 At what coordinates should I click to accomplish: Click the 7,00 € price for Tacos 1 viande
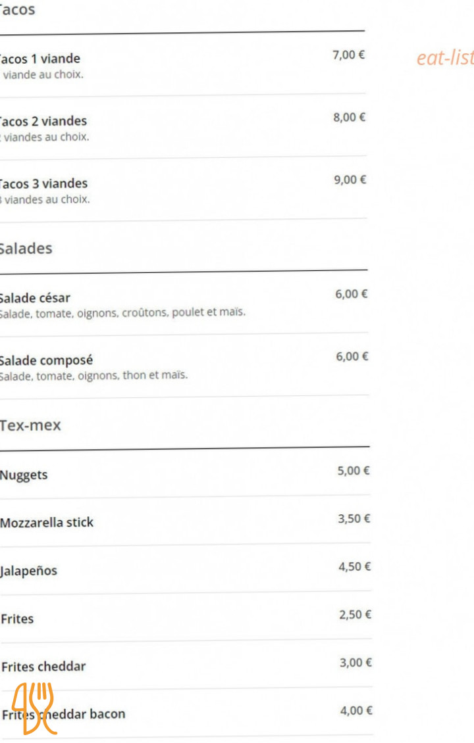point(349,55)
